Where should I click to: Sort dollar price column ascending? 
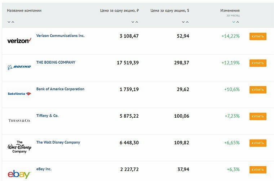[187, 22]
